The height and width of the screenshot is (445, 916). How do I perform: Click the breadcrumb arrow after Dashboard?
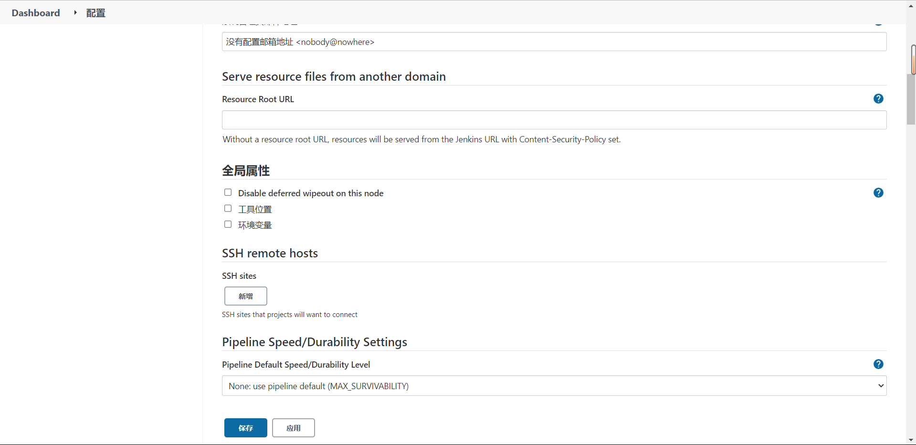[75, 13]
